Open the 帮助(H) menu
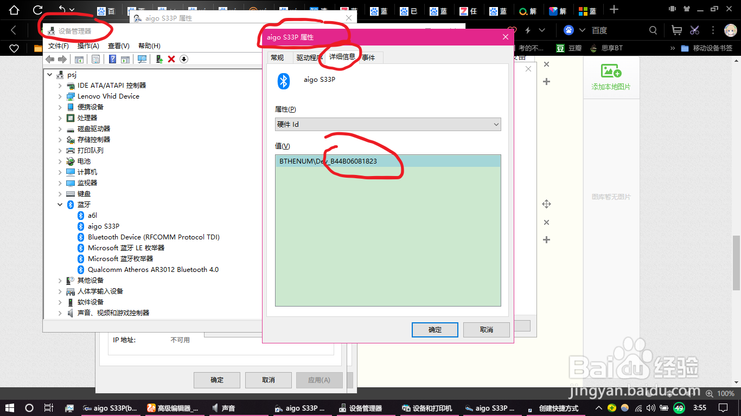This screenshot has width=741, height=416. [149, 46]
